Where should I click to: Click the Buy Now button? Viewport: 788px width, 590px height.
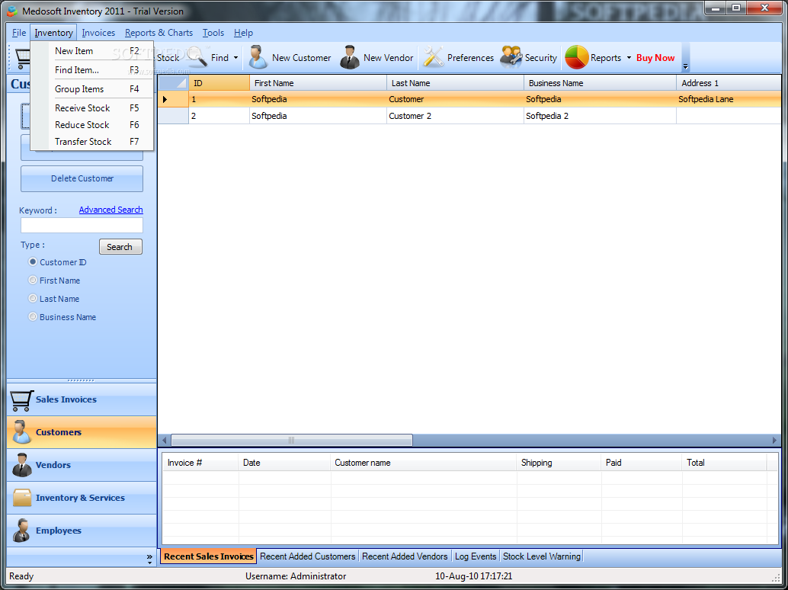(655, 58)
